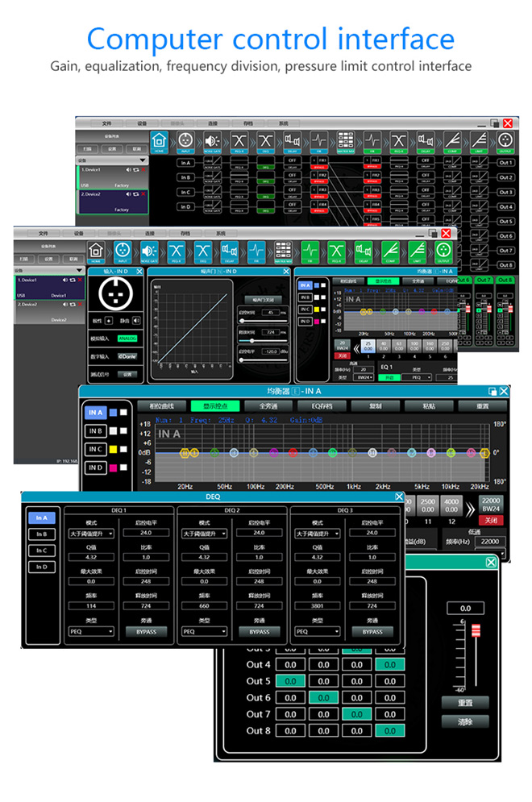Click BYPASS button in DEQ 1
The width and height of the screenshot is (532, 802).
tap(147, 632)
